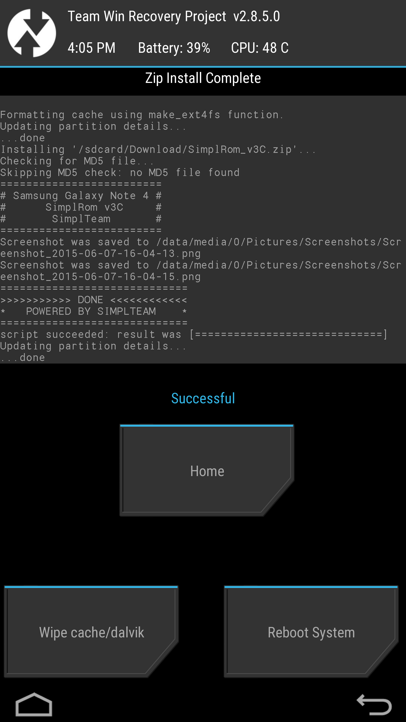406x722 pixels.
Task: Click the CPU: 48 C temperature readout
Action: coord(260,48)
